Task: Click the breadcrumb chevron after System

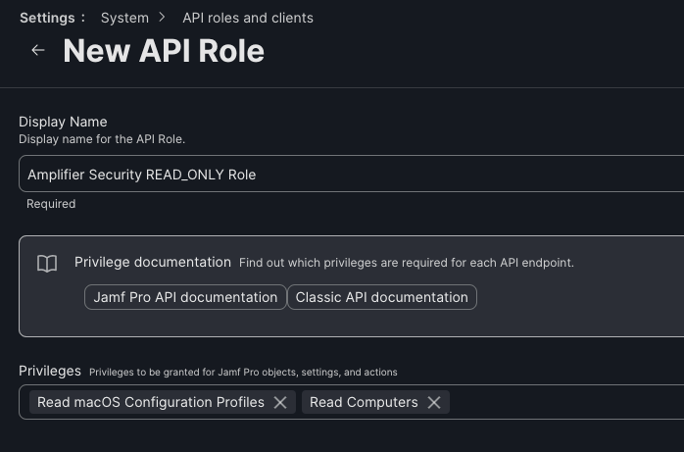Action: pos(163,18)
